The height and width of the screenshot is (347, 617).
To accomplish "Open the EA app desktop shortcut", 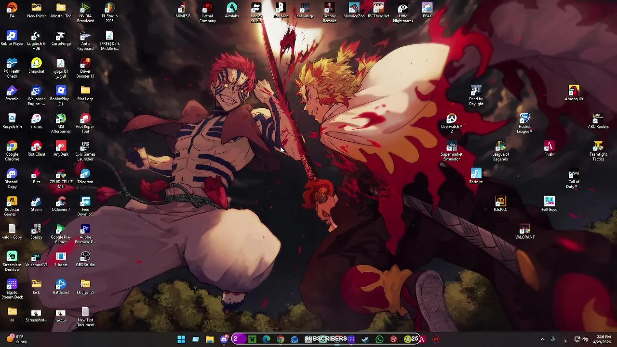I will (12, 11).
